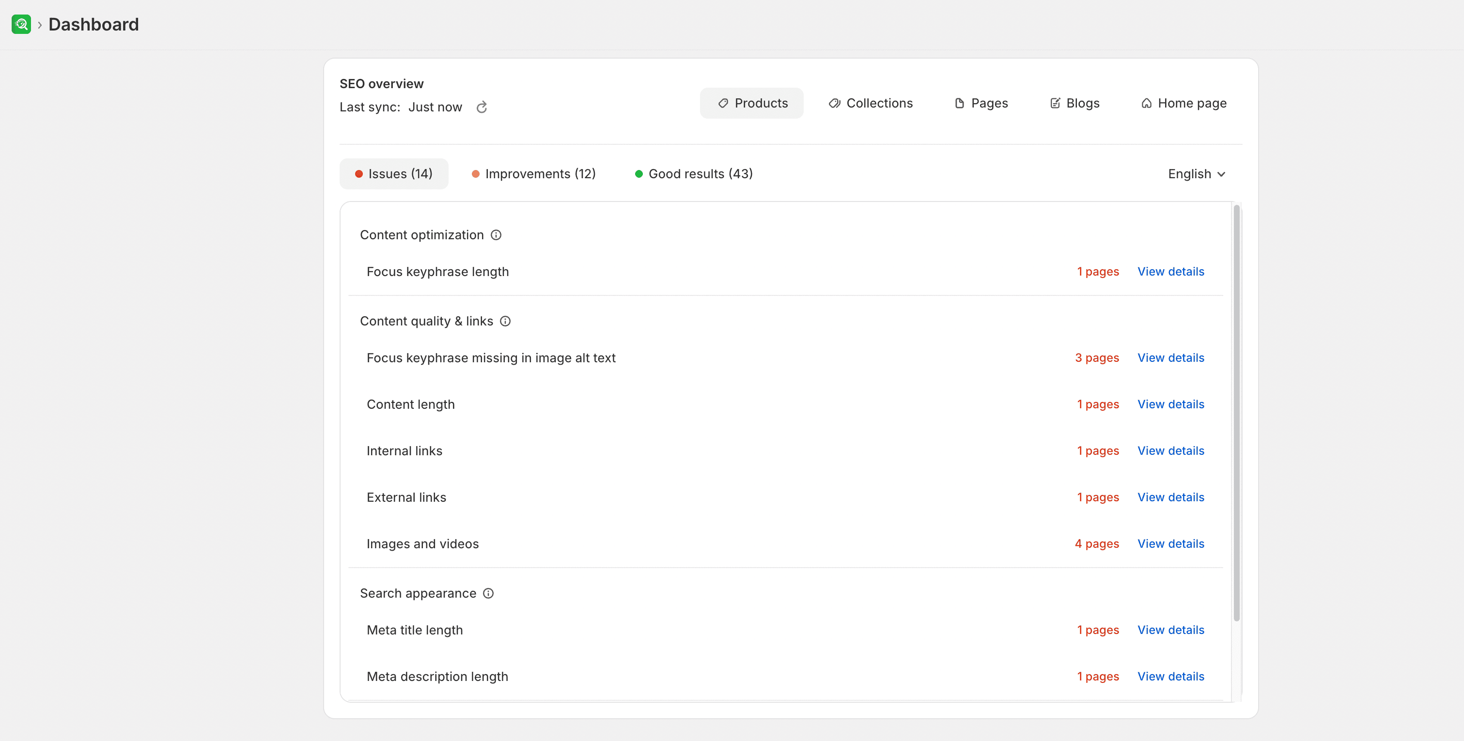
Task: Select the Issues (14) filter
Action: coord(394,174)
